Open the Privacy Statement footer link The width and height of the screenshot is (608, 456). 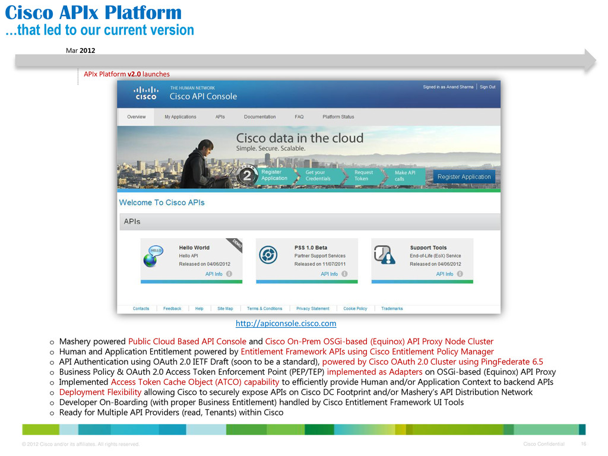312,309
